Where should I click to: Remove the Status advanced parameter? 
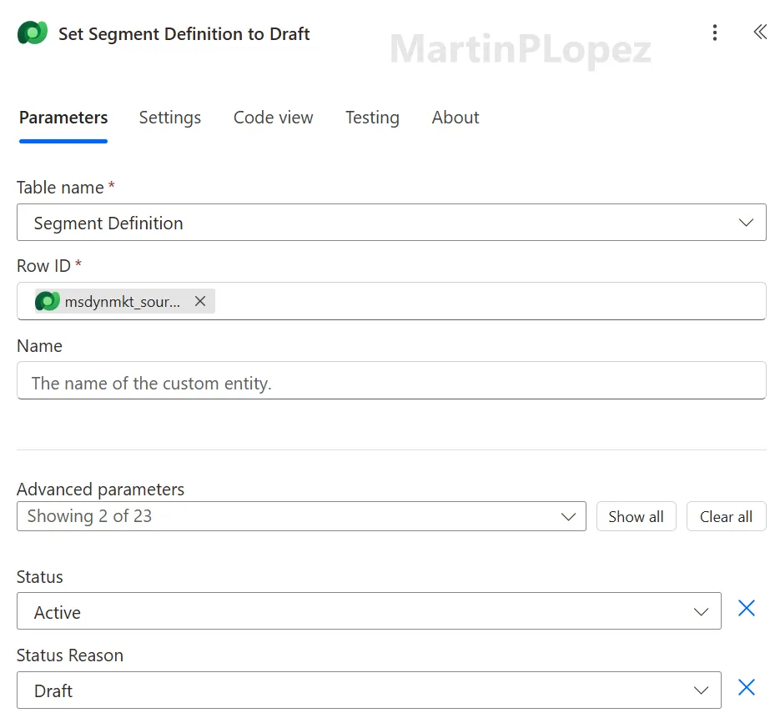click(746, 608)
